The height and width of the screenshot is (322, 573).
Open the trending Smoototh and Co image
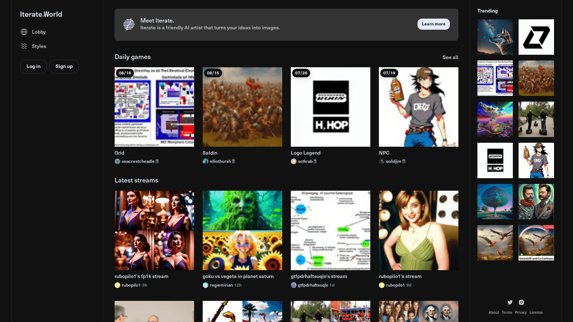[536, 243]
